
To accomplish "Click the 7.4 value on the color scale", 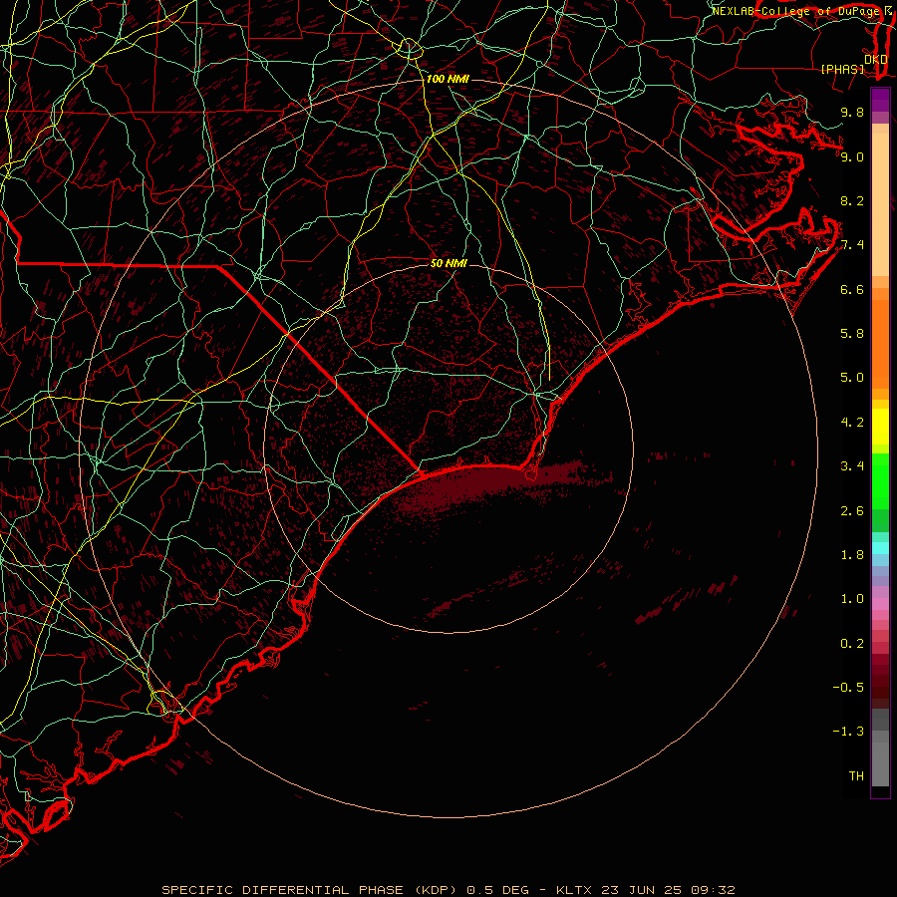I will pyautogui.click(x=852, y=245).
